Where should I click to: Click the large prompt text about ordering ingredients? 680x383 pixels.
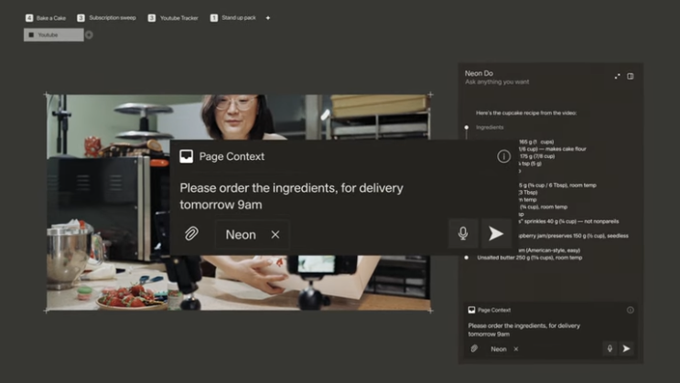click(291, 196)
